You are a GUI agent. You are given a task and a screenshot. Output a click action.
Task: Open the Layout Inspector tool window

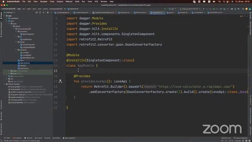[241, 138]
